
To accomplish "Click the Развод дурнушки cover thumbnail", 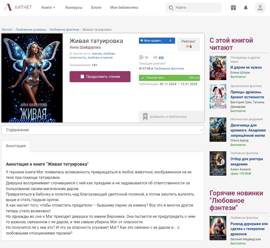I will pyautogui.click(x=218, y=228).
